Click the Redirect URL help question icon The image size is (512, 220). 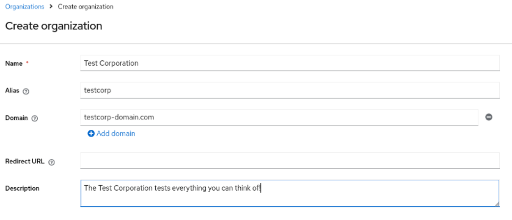[51, 162]
